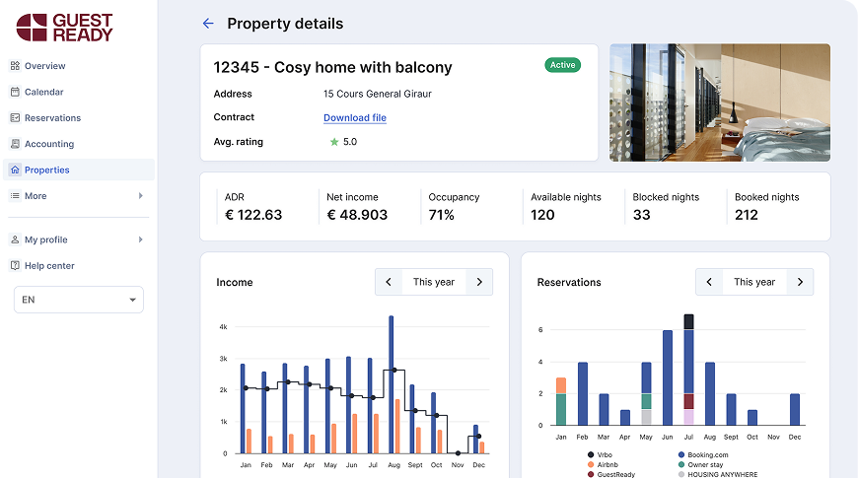Click This year in Income chart
This screenshot has width=858, height=478.
pyautogui.click(x=433, y=282)
